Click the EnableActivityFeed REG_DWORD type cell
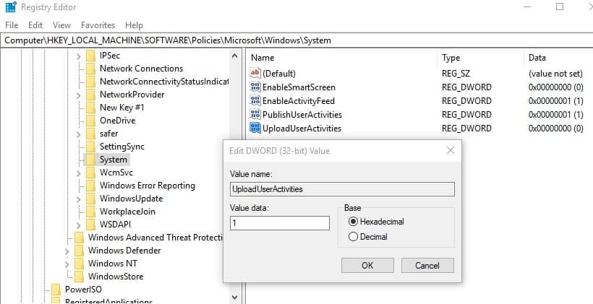593x304 pixels. click(466, 101)
